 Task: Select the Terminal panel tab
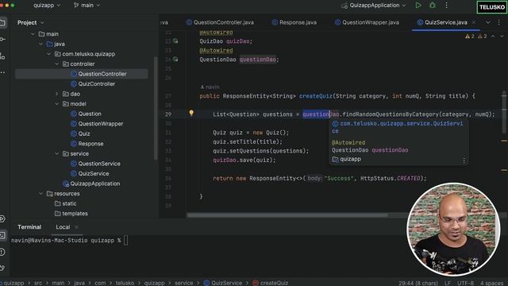point(29,227)
